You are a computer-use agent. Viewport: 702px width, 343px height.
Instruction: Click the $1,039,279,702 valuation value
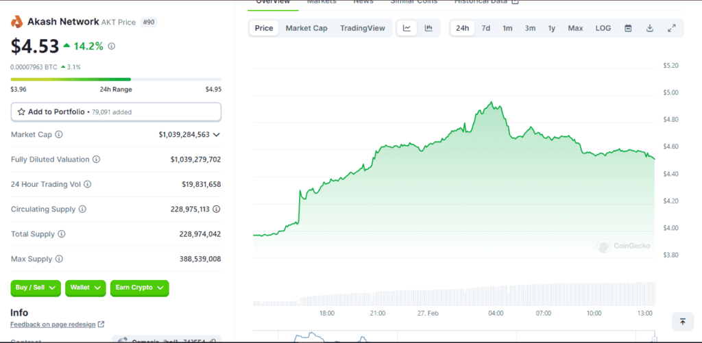[x=195, y=160]
